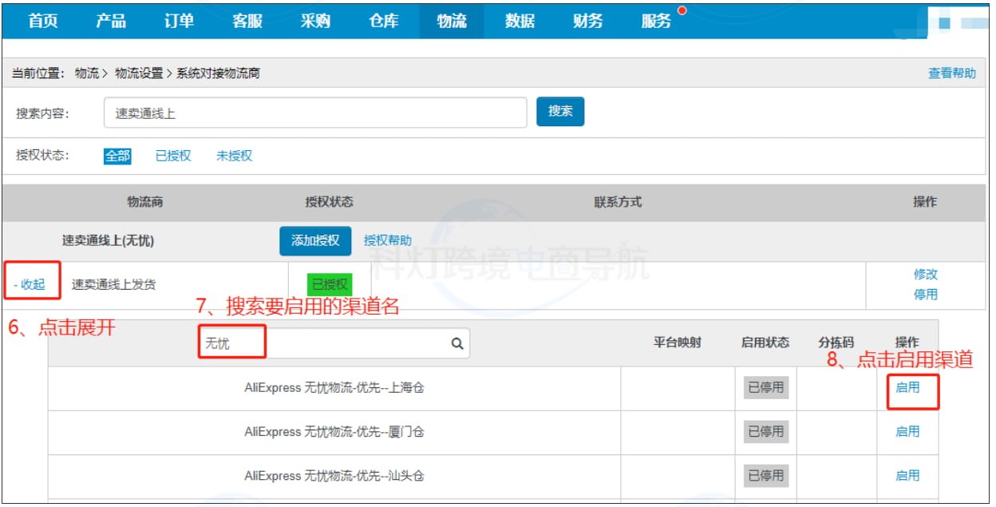Select the 全部 authorization filter
Image resolution: width=996 pixels, height=507 pixels.
[x=117, y=156]
